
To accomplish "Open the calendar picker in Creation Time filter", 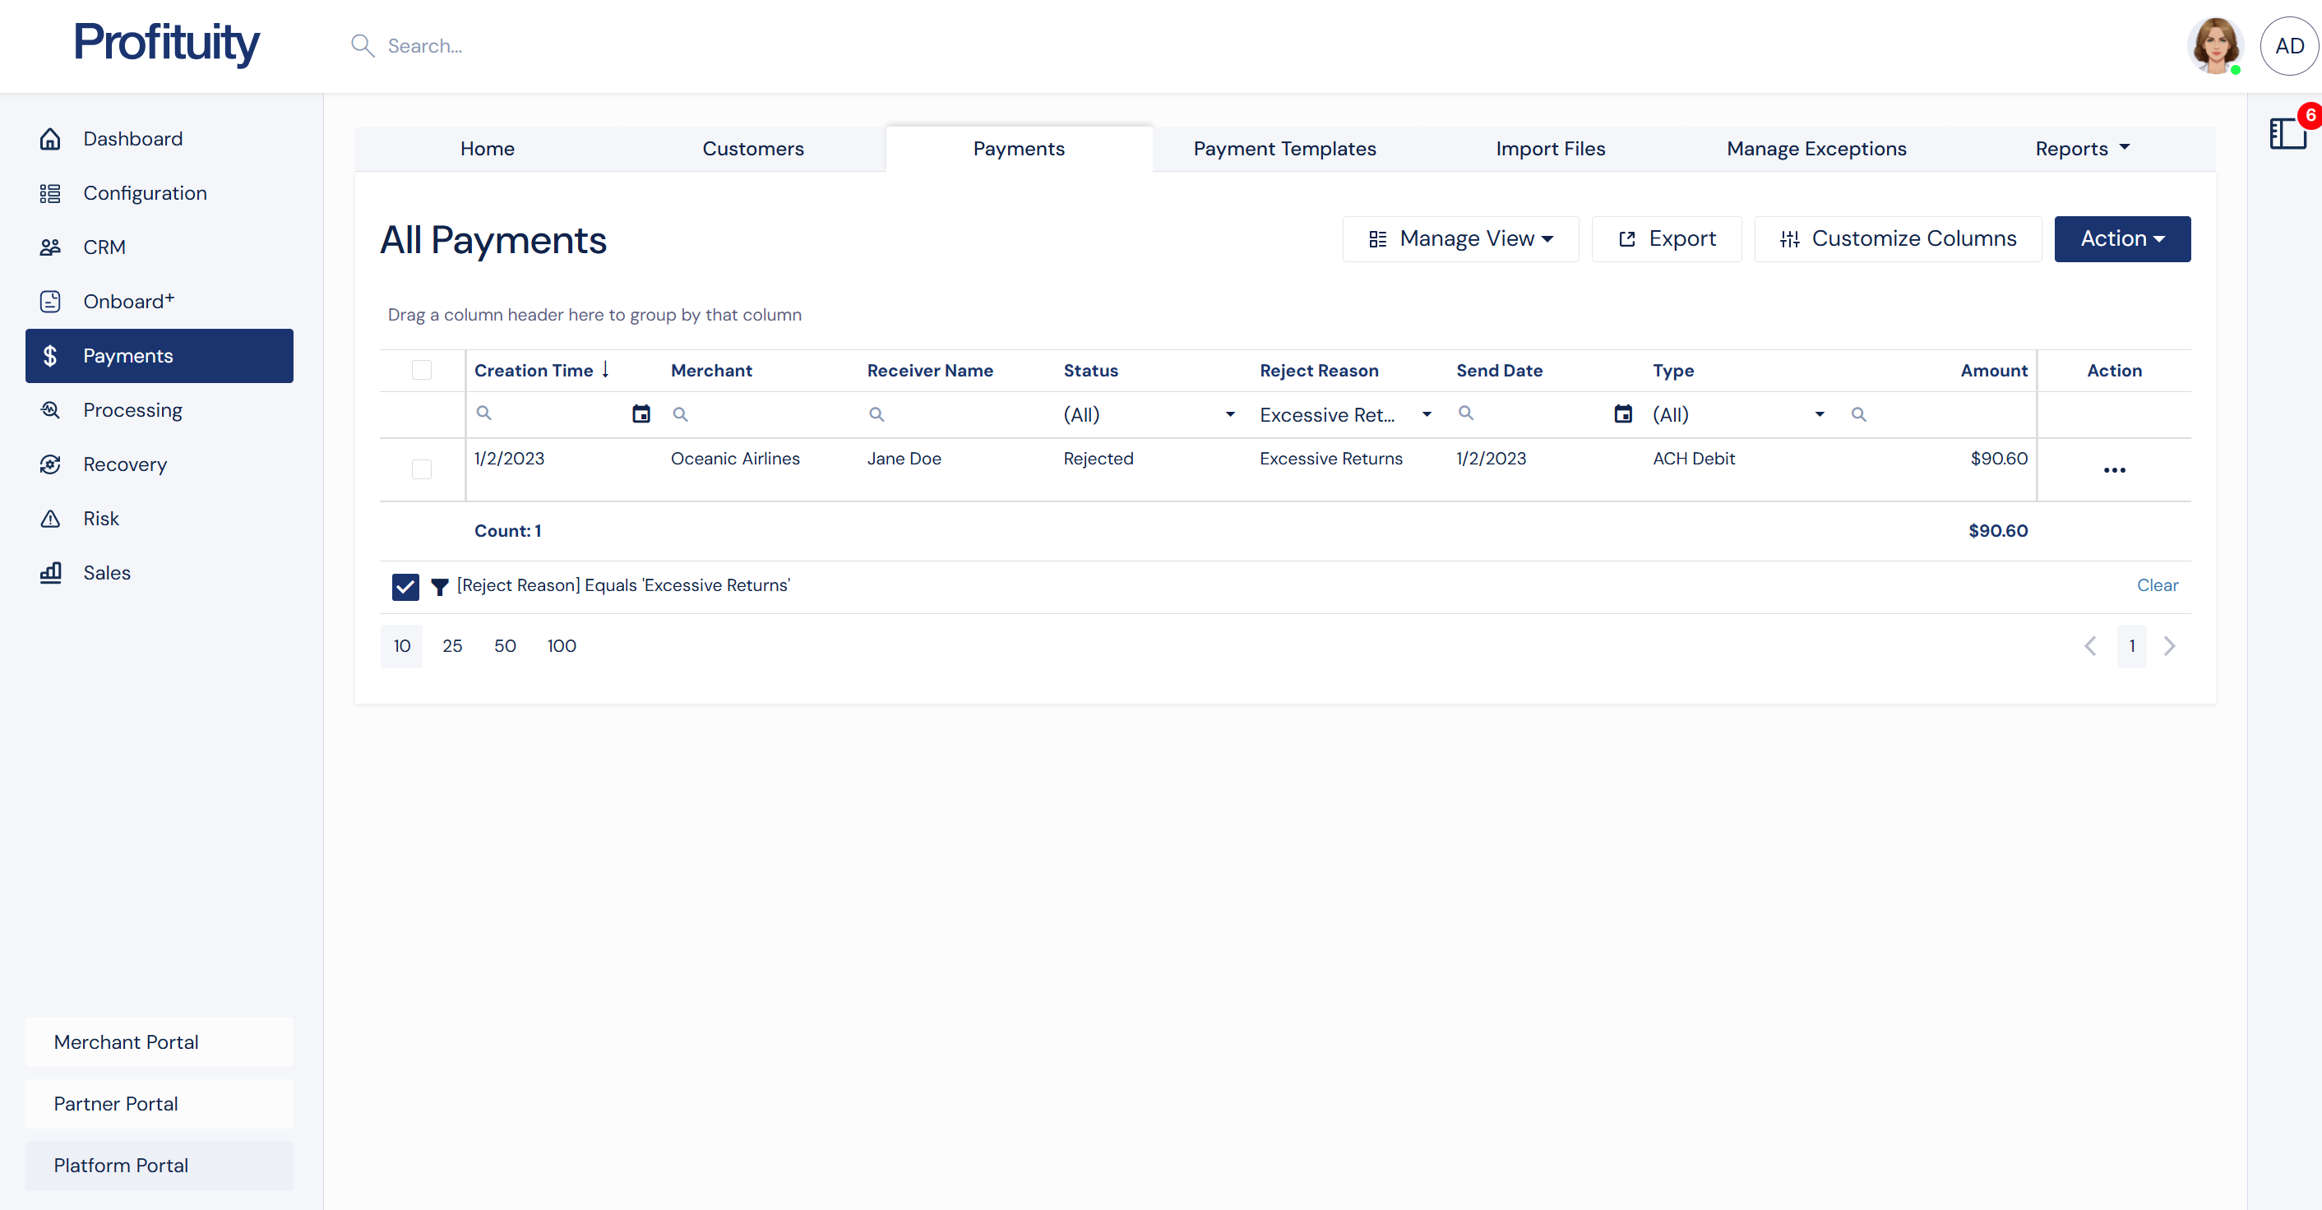I will click(x=641, y=413).
